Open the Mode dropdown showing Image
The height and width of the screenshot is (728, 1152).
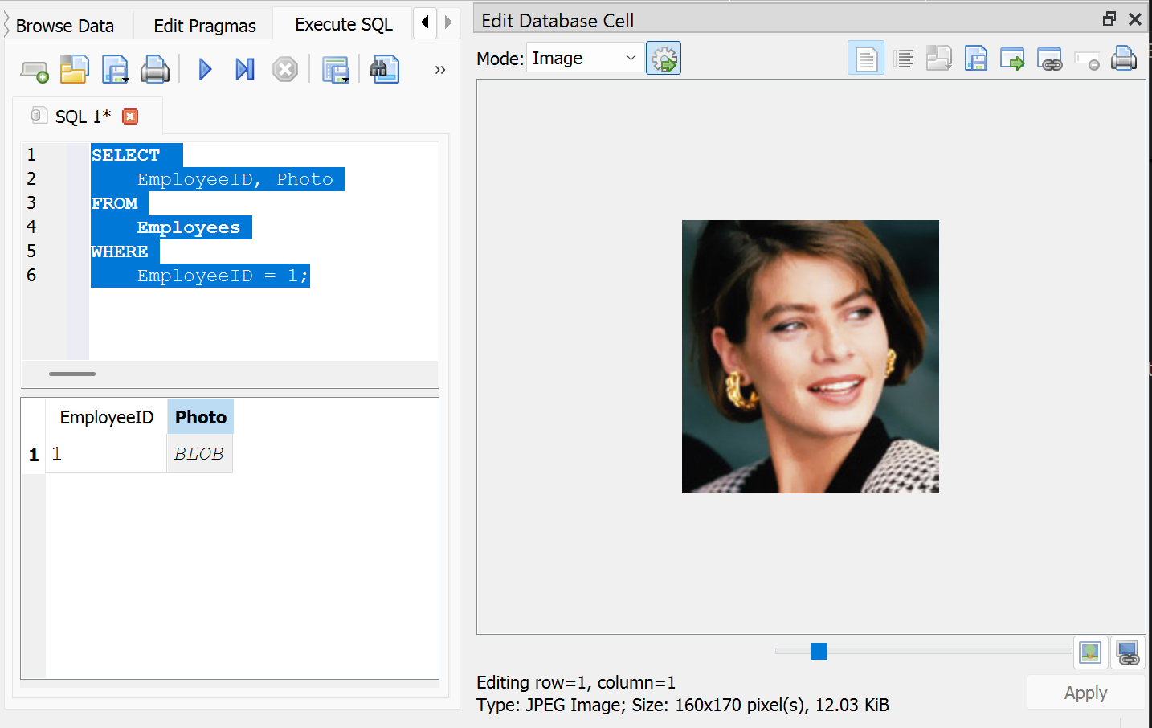pos(584,58)
